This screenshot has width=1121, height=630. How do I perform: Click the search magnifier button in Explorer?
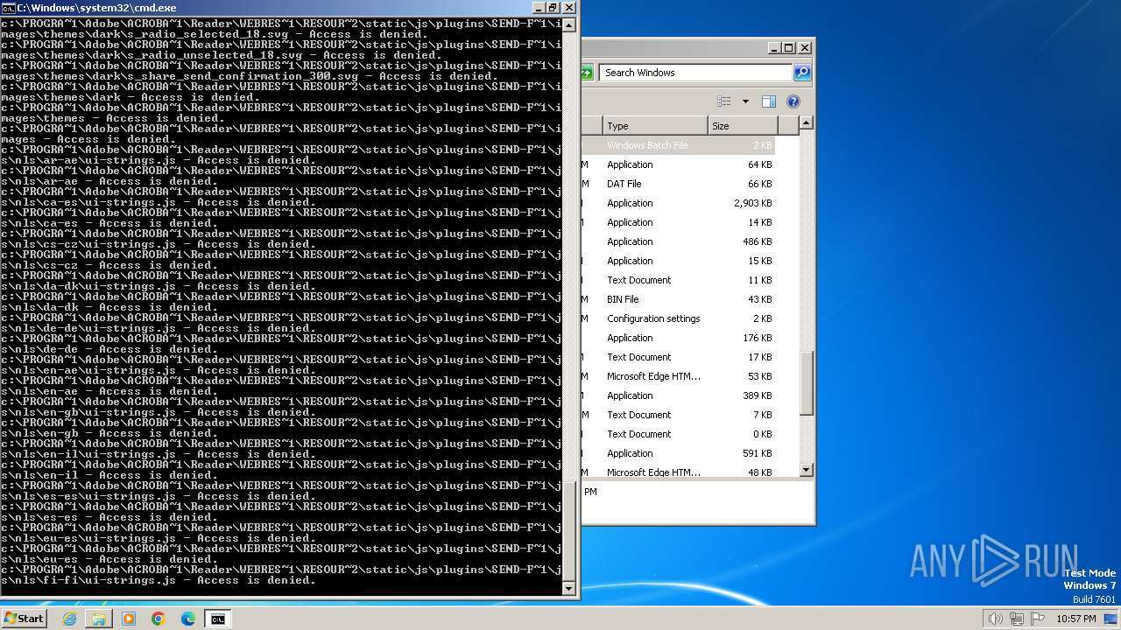[x=802, y=73]
